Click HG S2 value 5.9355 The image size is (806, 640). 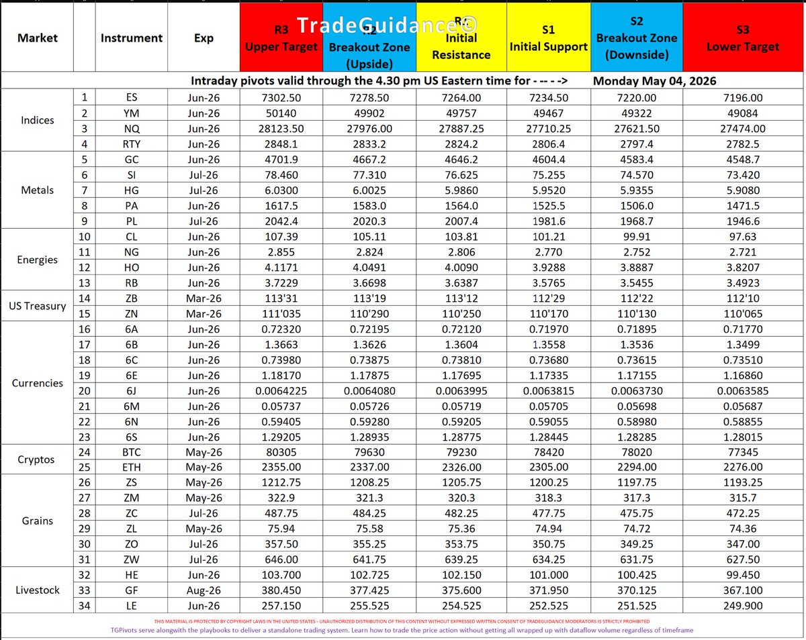pos(637,190)
